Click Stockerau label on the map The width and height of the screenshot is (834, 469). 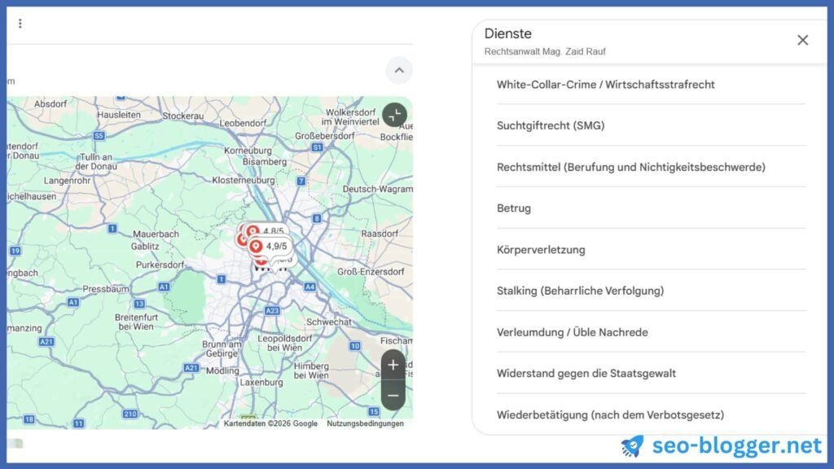183,116
